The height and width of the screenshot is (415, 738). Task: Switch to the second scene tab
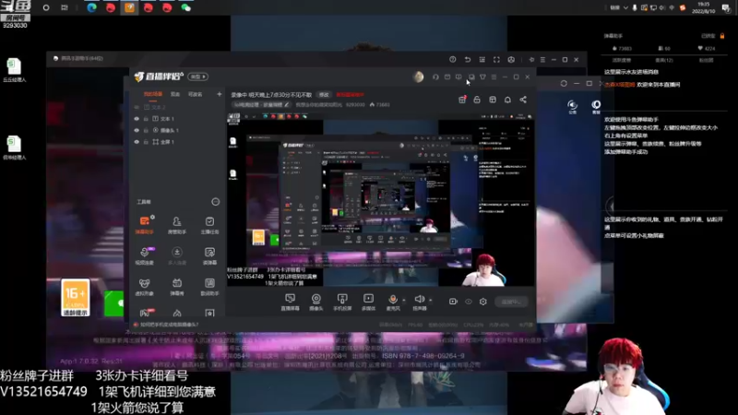click(175, 94)
